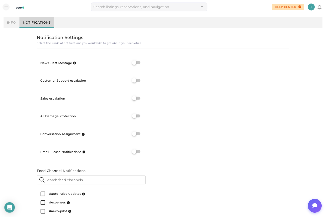Screen dimensions: 326x217
Task: Enable the Sales escalation toggle
Action: click(x=136, y=98)
